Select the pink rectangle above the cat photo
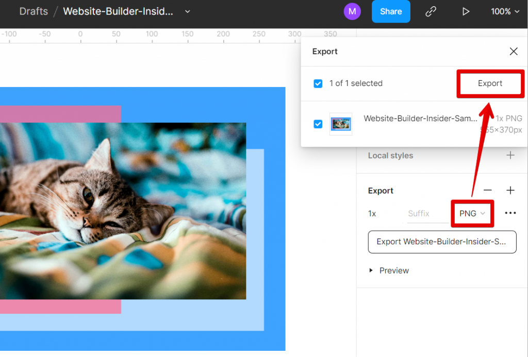This screenshot has width=528, height=357. click(x=61, y=114)
